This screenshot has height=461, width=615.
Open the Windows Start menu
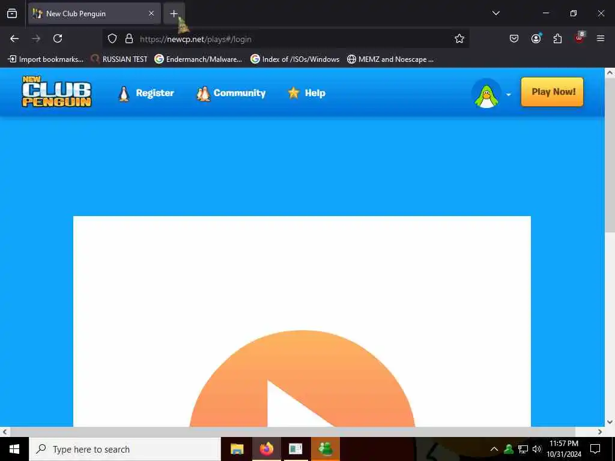14,449
